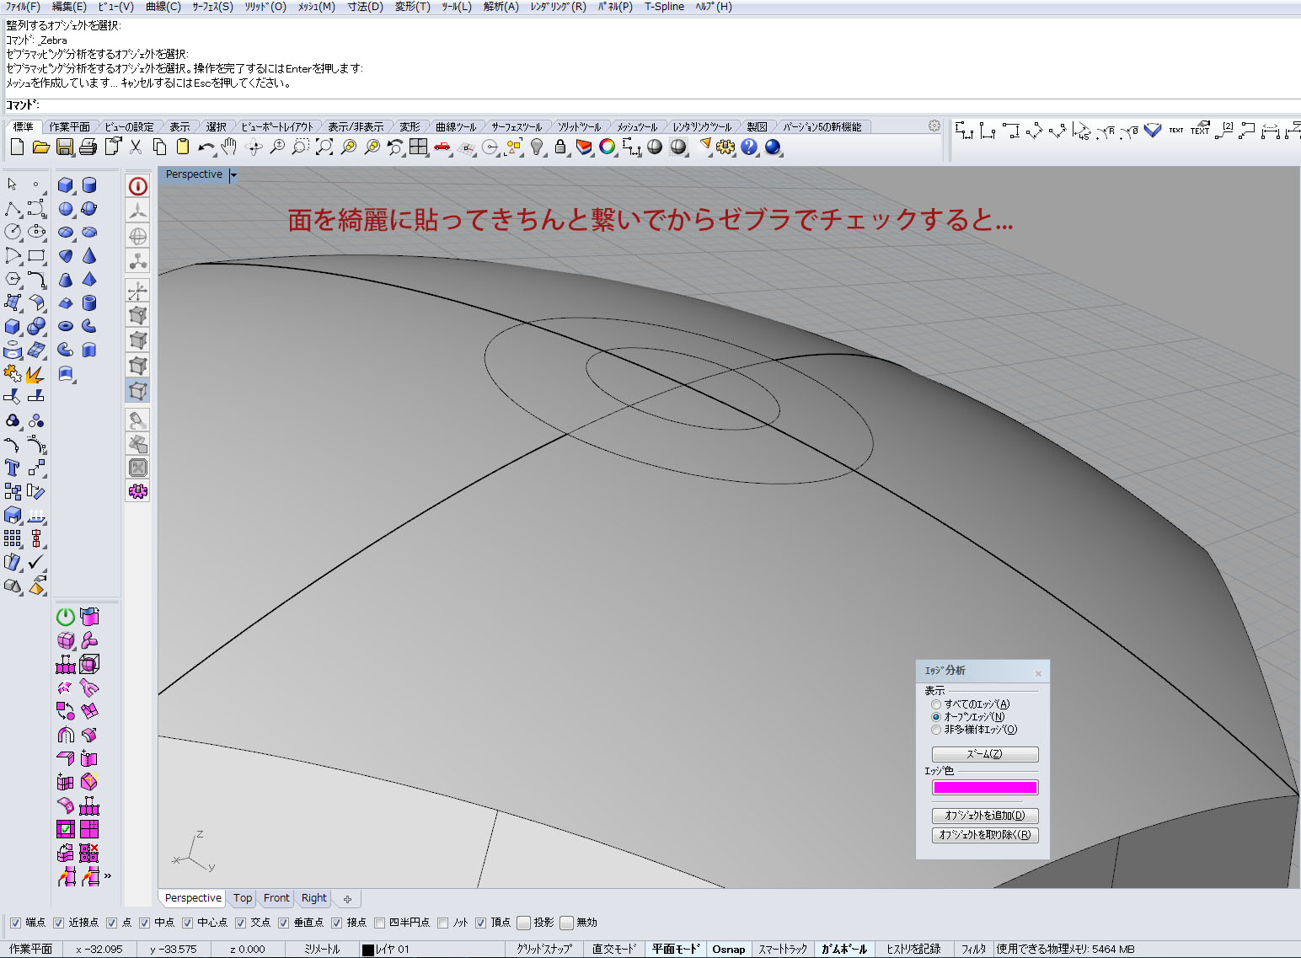Toggle the 端点 osnap checkbox
The image size is (1301, 958).
click(15, 923)
